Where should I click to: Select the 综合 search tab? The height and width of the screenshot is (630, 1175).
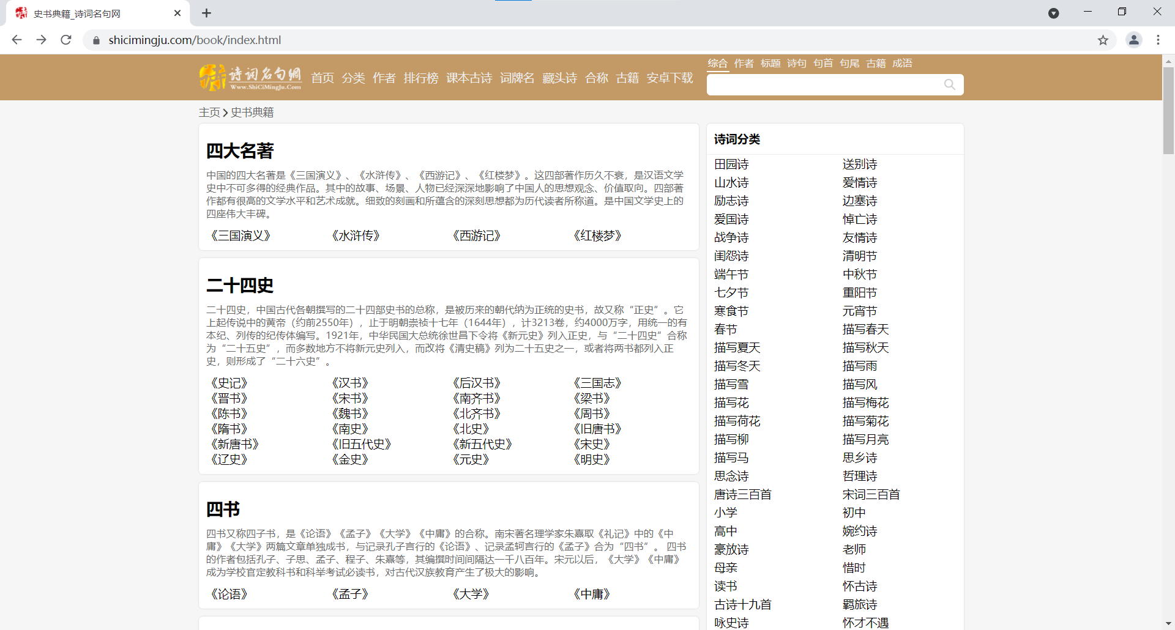717,63
